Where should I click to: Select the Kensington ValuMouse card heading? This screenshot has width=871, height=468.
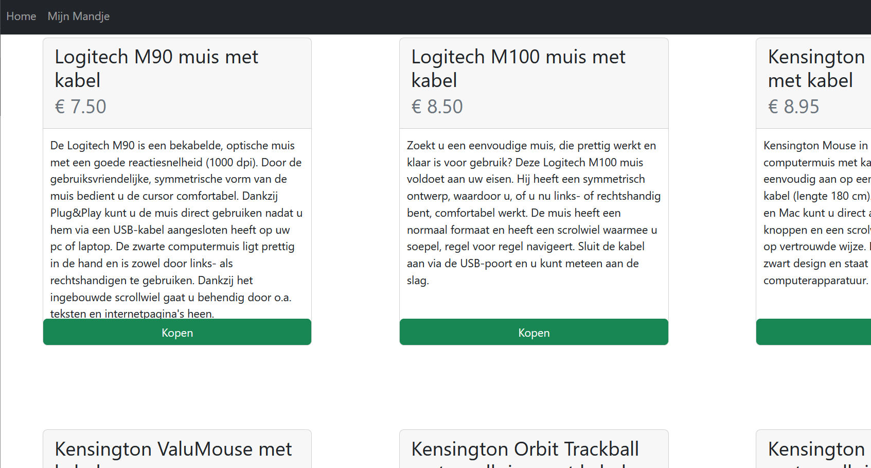(173, 449)
